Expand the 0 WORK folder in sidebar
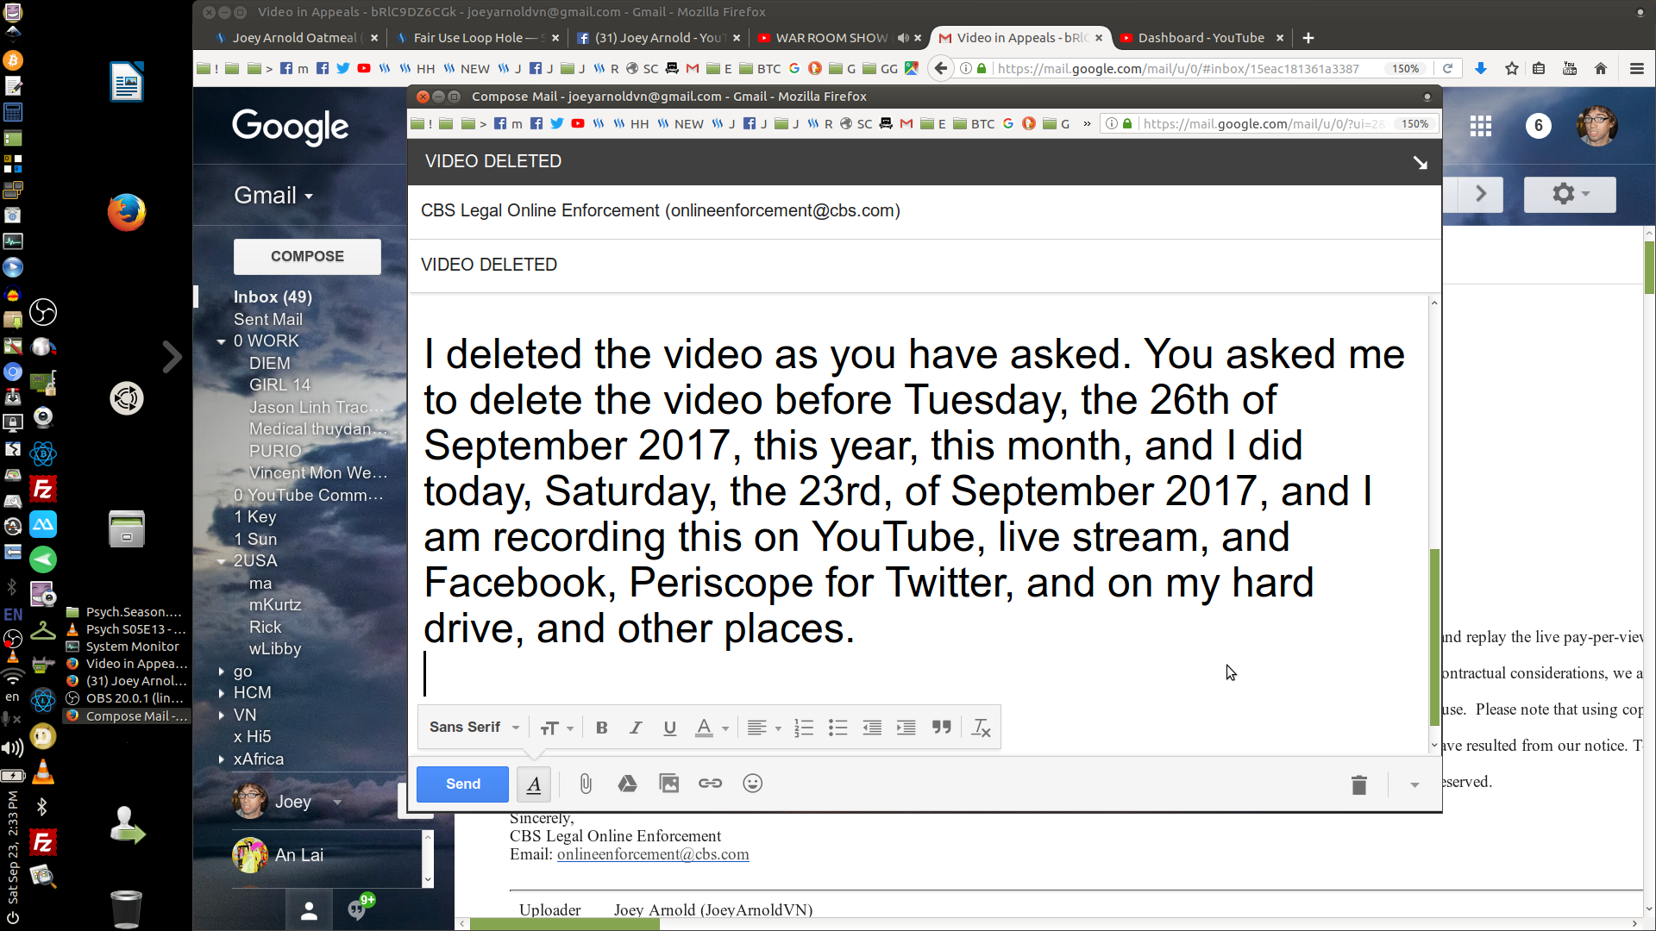 [x=221, y=341]
